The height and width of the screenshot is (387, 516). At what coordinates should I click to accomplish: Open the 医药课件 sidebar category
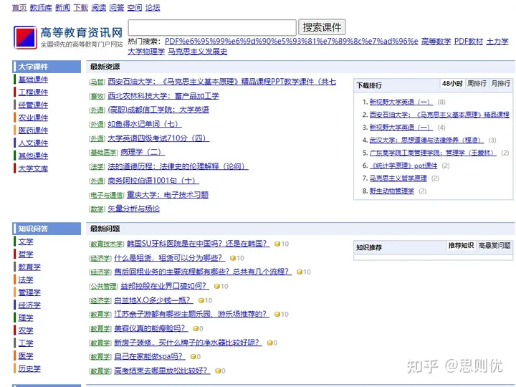[x=33, y=130]
